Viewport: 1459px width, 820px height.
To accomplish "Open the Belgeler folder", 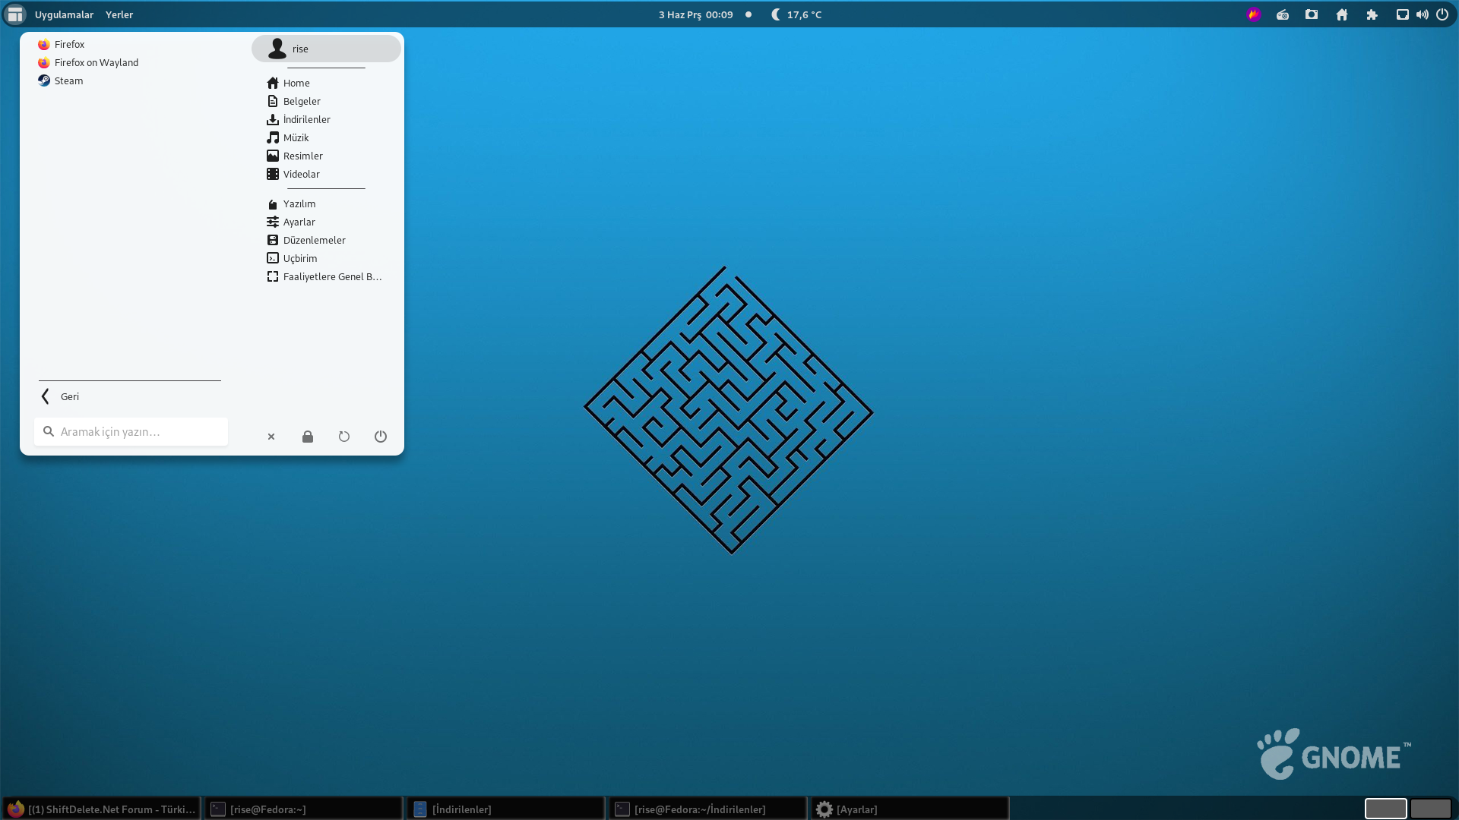I will pyautogui.click(x=326, y=101).
